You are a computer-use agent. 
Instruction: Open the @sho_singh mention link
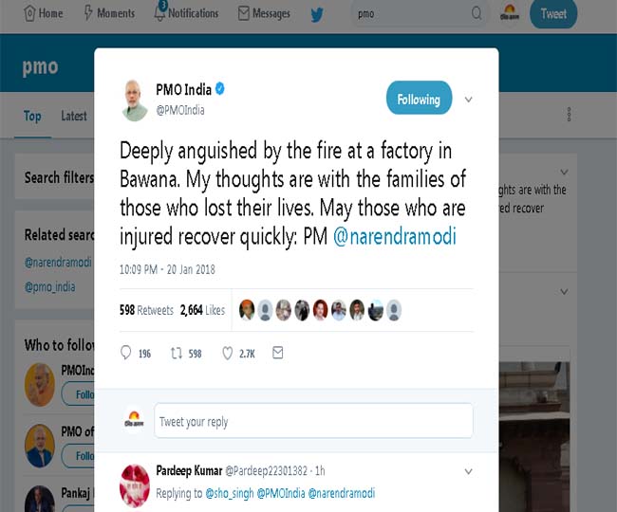(x=230, y=493)
